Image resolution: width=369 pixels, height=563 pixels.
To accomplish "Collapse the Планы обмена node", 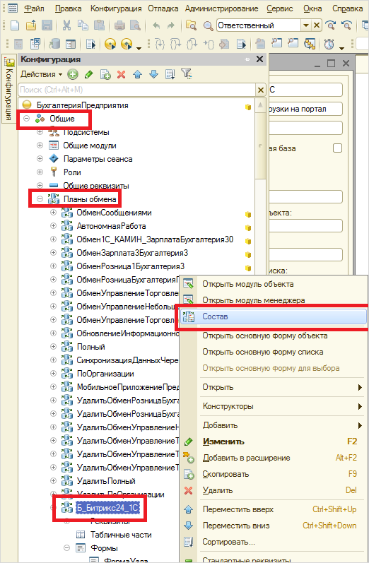I will tap(40, 199).
